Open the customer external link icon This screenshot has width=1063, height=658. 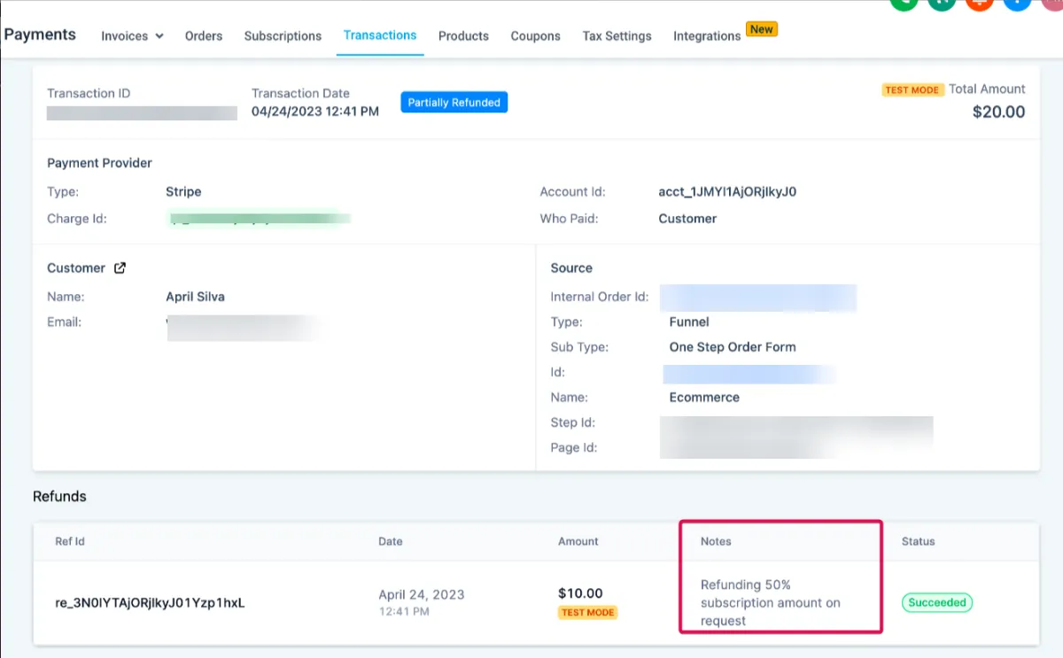pyautogui.click(x=120, y=268)
